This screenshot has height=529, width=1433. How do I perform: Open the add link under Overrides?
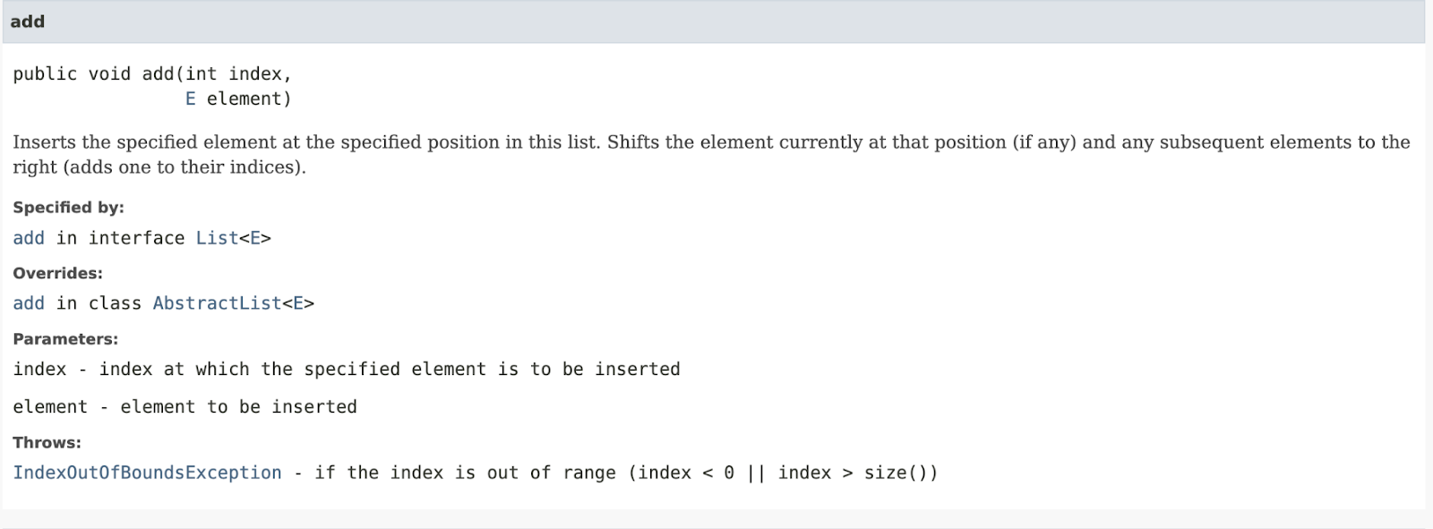(29, 303)
